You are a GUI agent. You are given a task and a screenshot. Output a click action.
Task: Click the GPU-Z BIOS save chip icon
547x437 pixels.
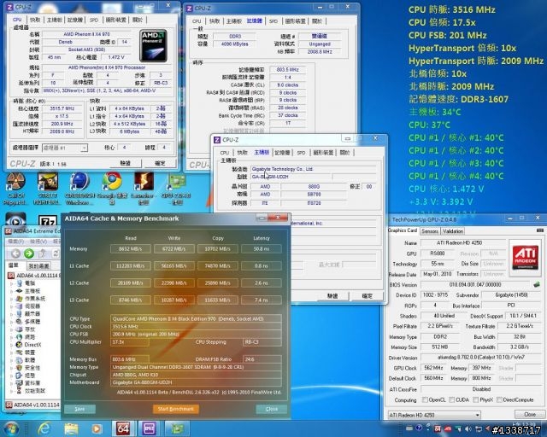click(537, 284)
